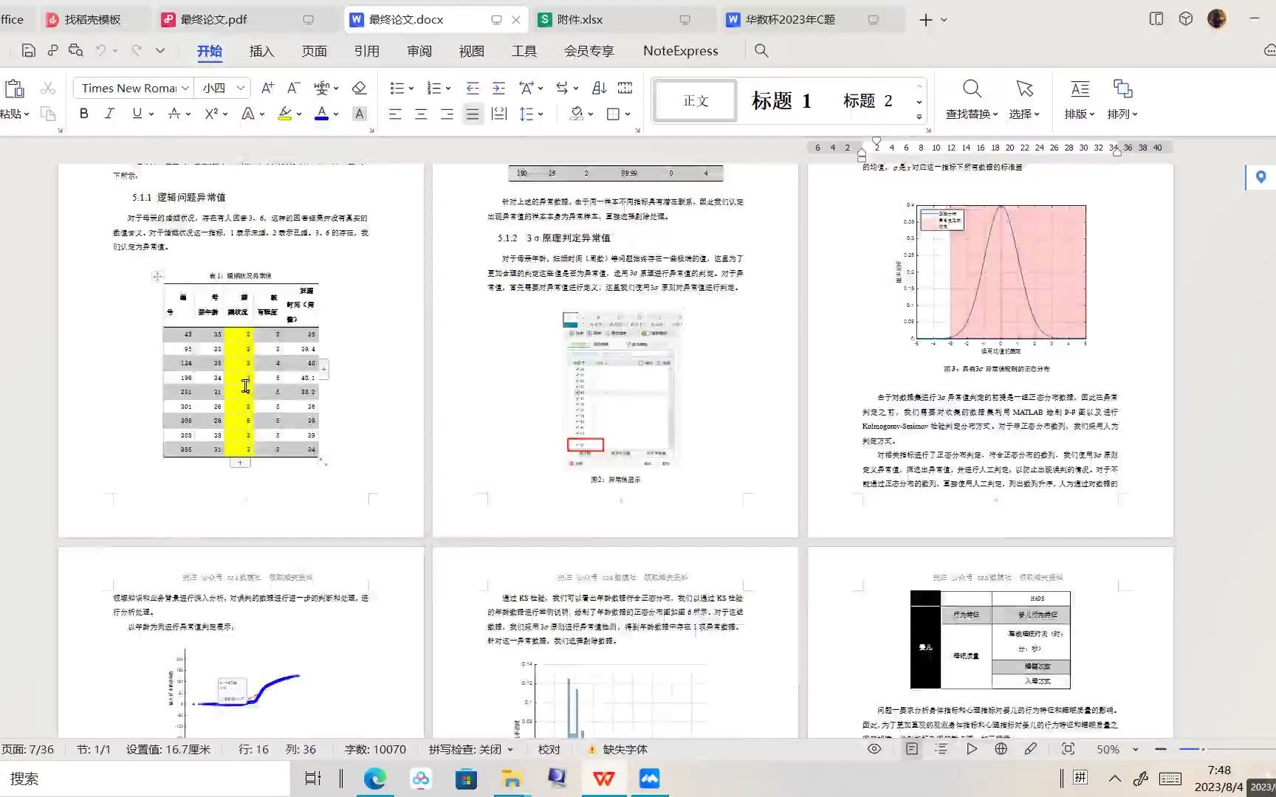The height and width of the screenshot is (797, 1276).
Task: Click the location pin icon on right sidebar
Action: [x=1260, y=177]
